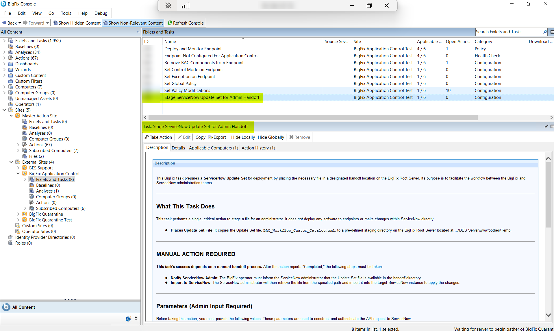
Task: Expand navigation buttons overflow chevron
Action: point(136,318)
